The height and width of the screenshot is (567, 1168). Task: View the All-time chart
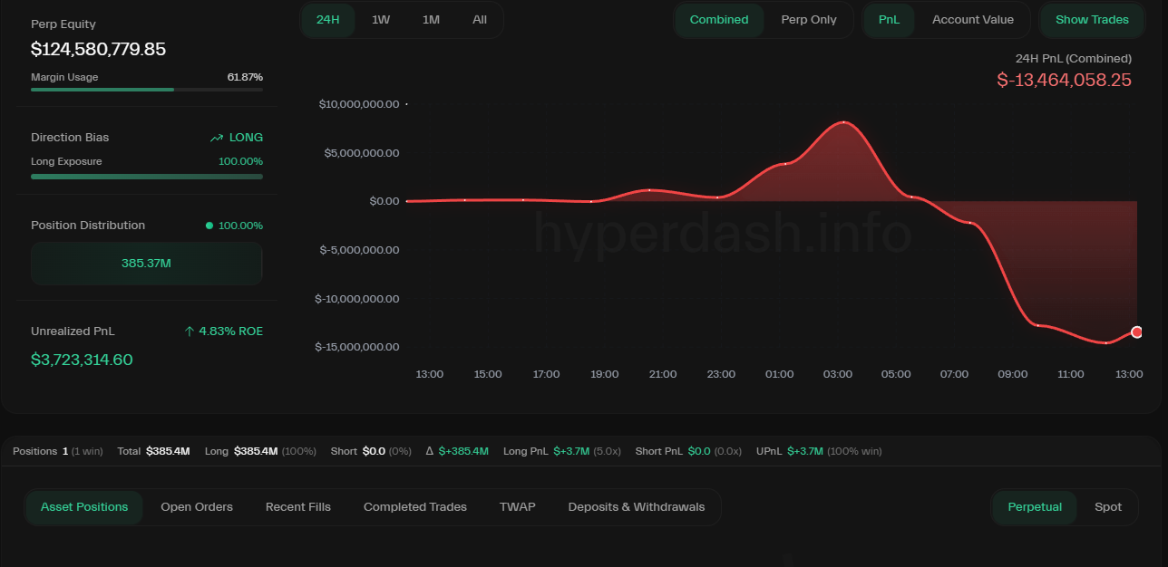coord(479,19)
